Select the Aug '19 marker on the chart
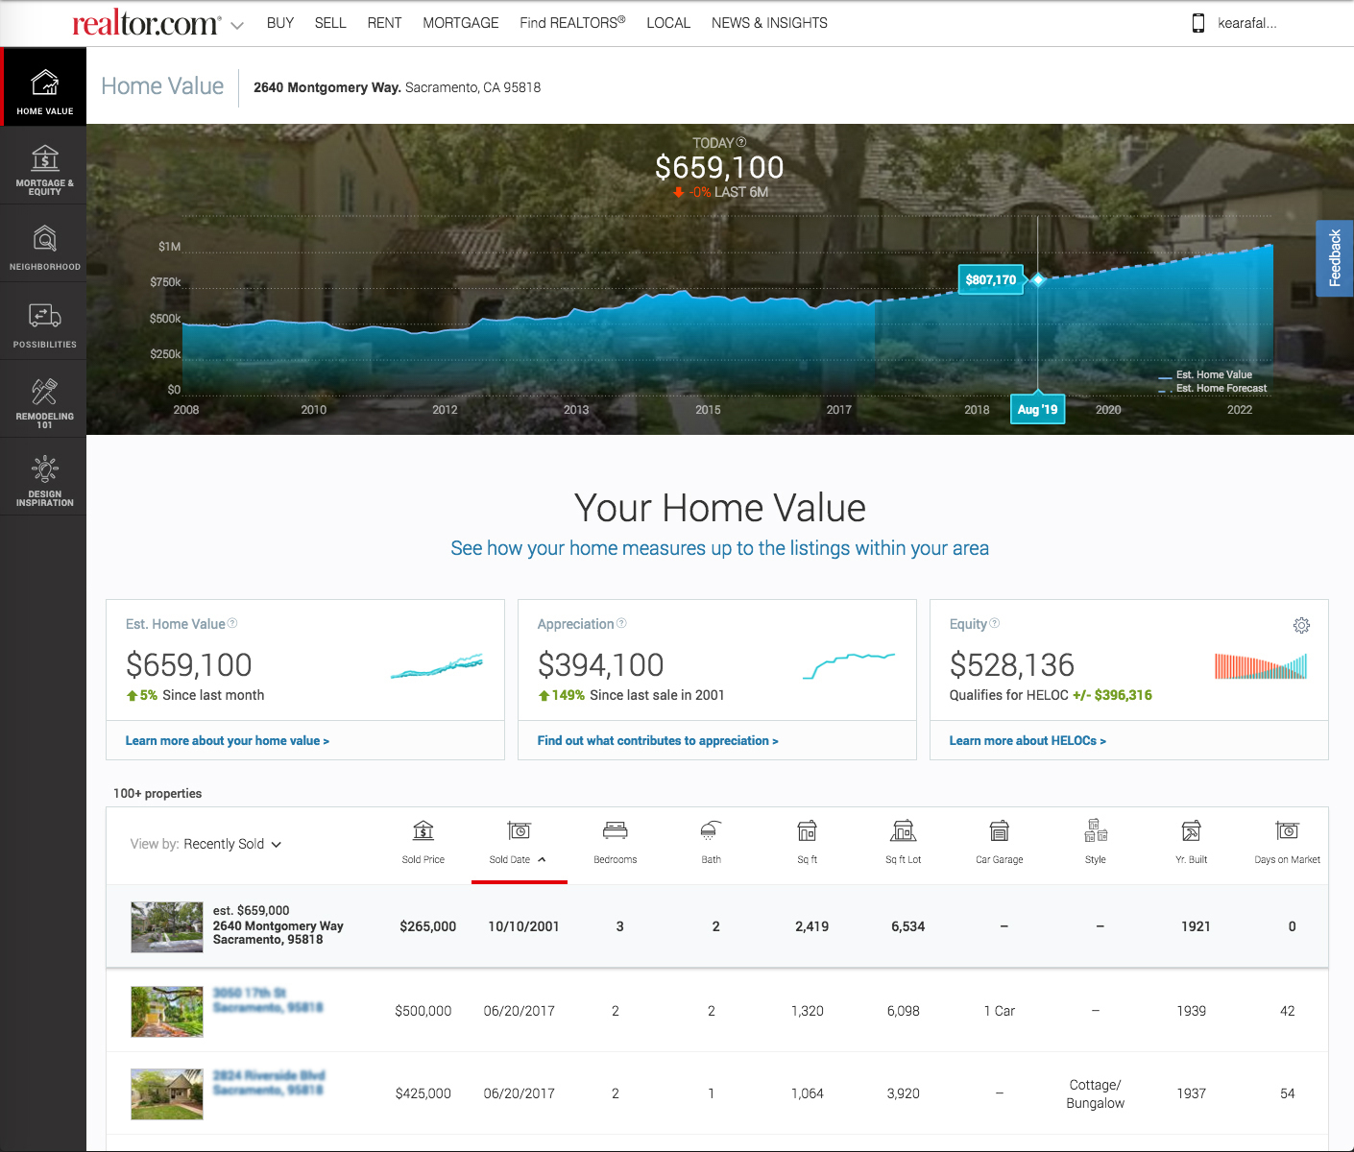Screen dimensions: 1354x1152 coord(1037,409)
